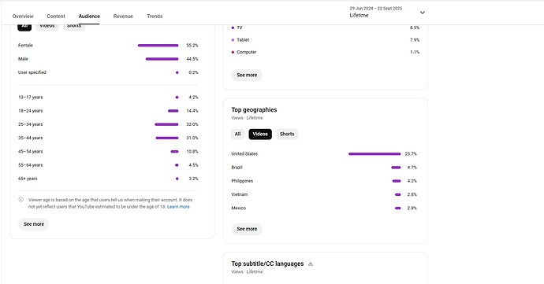Click the purple dot beside TV device
Viewport: 544px width, 284px height.
click(x=233, y=28)
